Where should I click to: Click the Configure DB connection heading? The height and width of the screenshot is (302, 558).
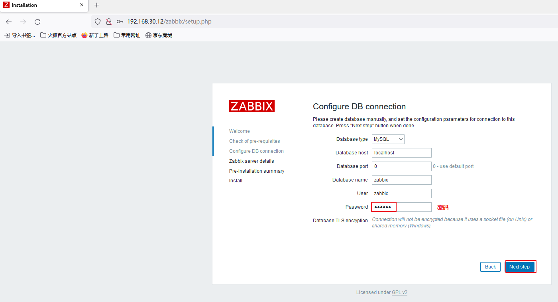[x=359, y=107]
